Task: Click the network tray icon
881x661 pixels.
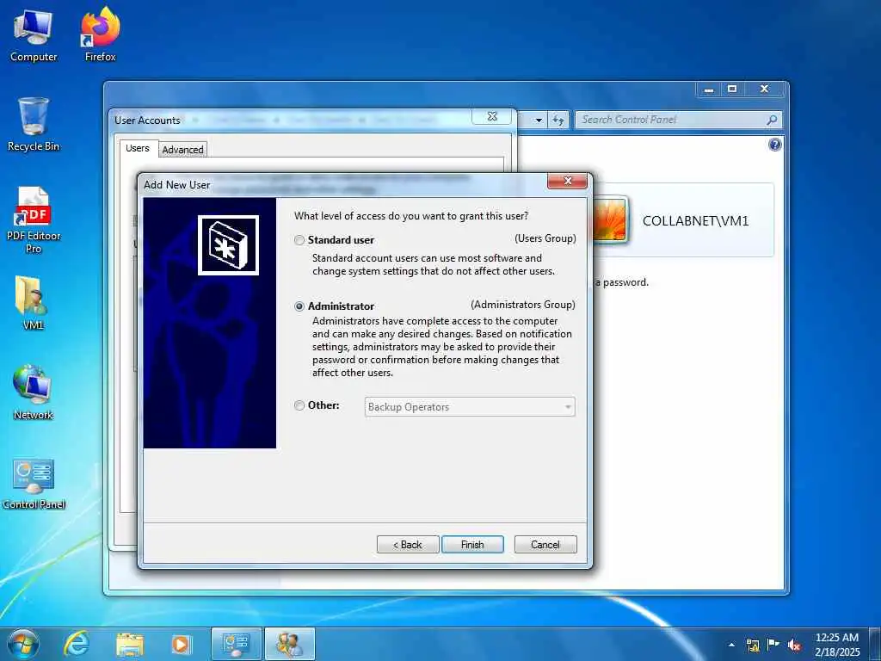Action: 753,645
